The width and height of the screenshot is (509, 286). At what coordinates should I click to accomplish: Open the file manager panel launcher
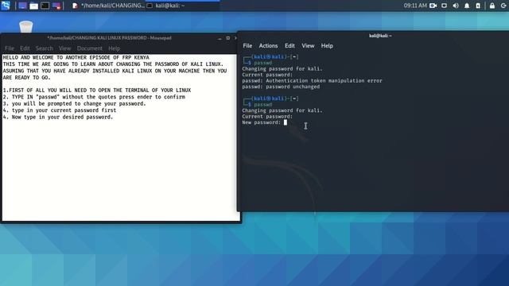coord(33,6)
